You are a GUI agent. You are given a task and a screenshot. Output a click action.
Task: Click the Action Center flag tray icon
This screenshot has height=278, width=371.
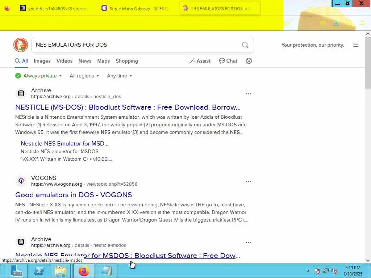pos(317,271)
